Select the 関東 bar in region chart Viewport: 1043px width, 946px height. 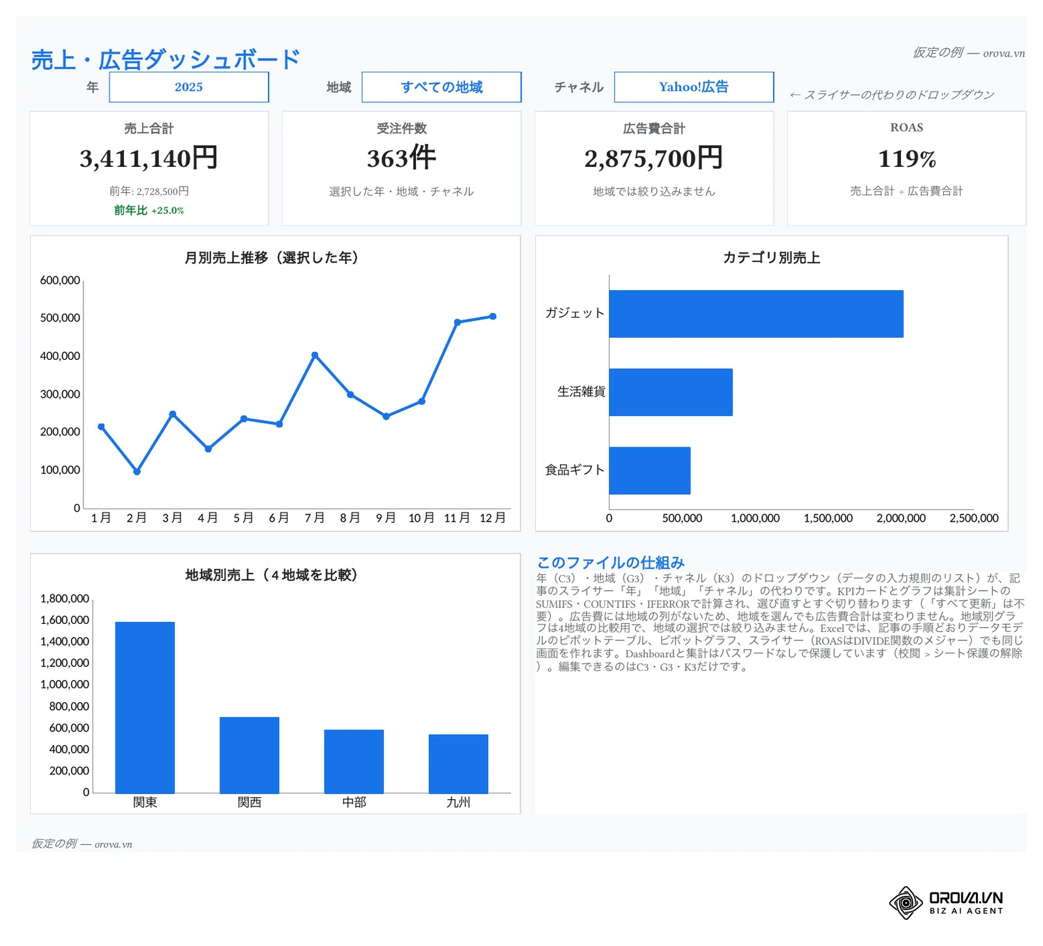pyautogui.click(x=145, y=707)
